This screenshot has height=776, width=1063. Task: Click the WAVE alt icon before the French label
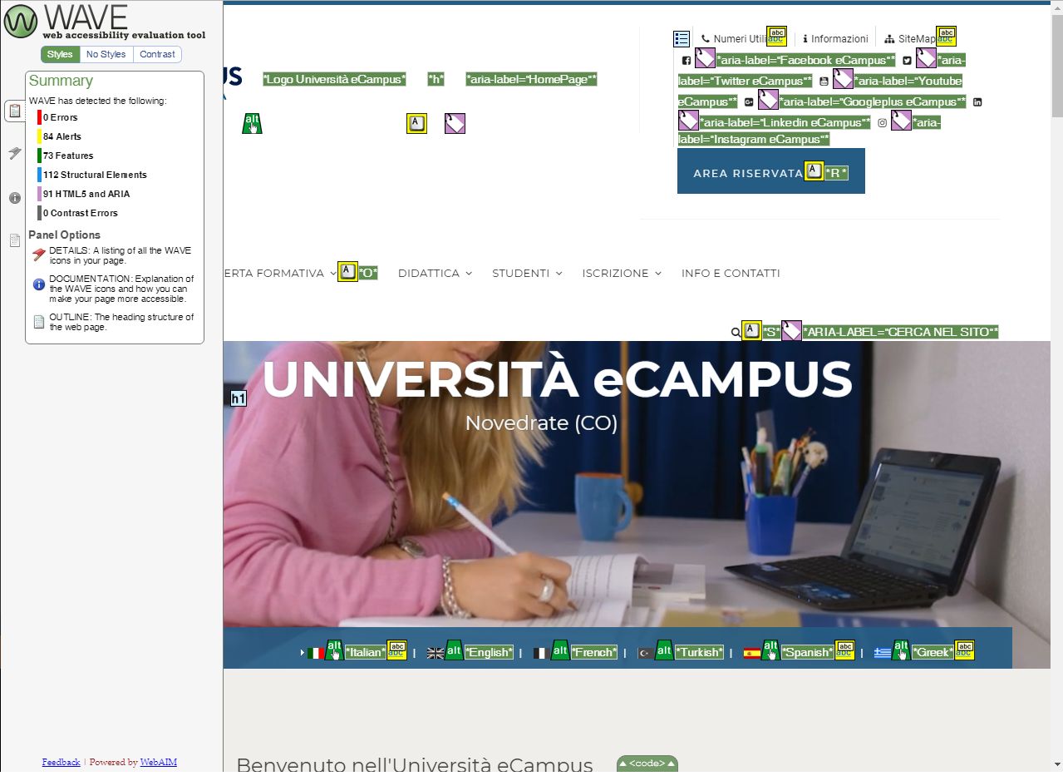[x=560, y=650]
